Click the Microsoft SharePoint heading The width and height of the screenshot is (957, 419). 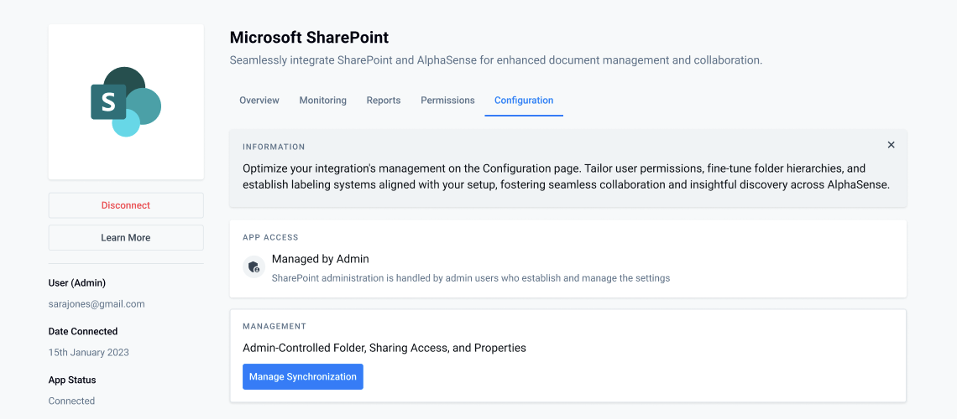(310, 38)
